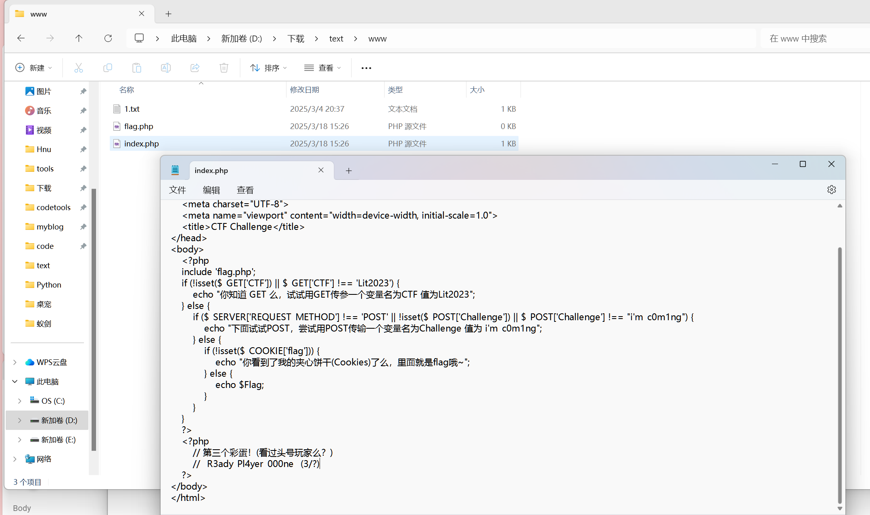Image resolution: width=870 pixels, height=515 pixels.
Task: Click the Share icon in toolbar
Action: 195,68
